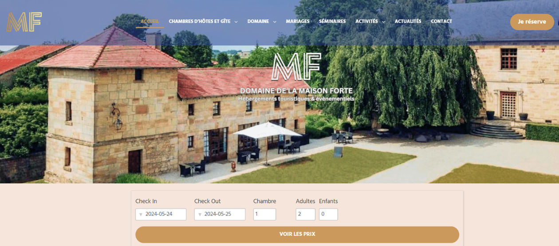Navigate to Actualités
This screenshot has height=246, width=559.
(408, 21)
